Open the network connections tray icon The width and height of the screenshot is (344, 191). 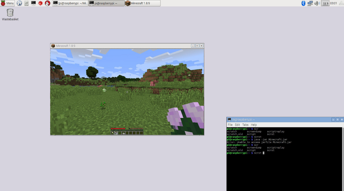[x=310, y=3]
